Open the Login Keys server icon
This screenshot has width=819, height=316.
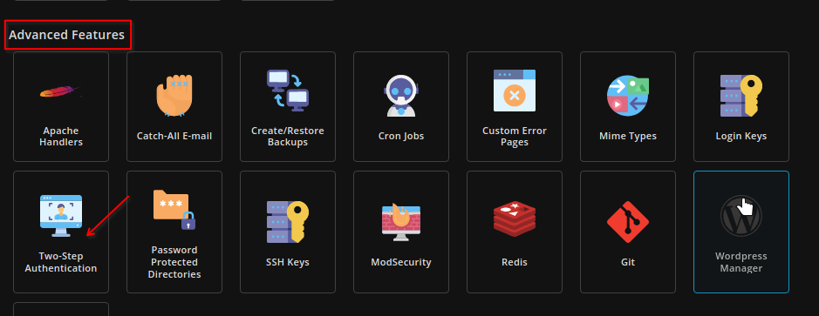point(741,96)
